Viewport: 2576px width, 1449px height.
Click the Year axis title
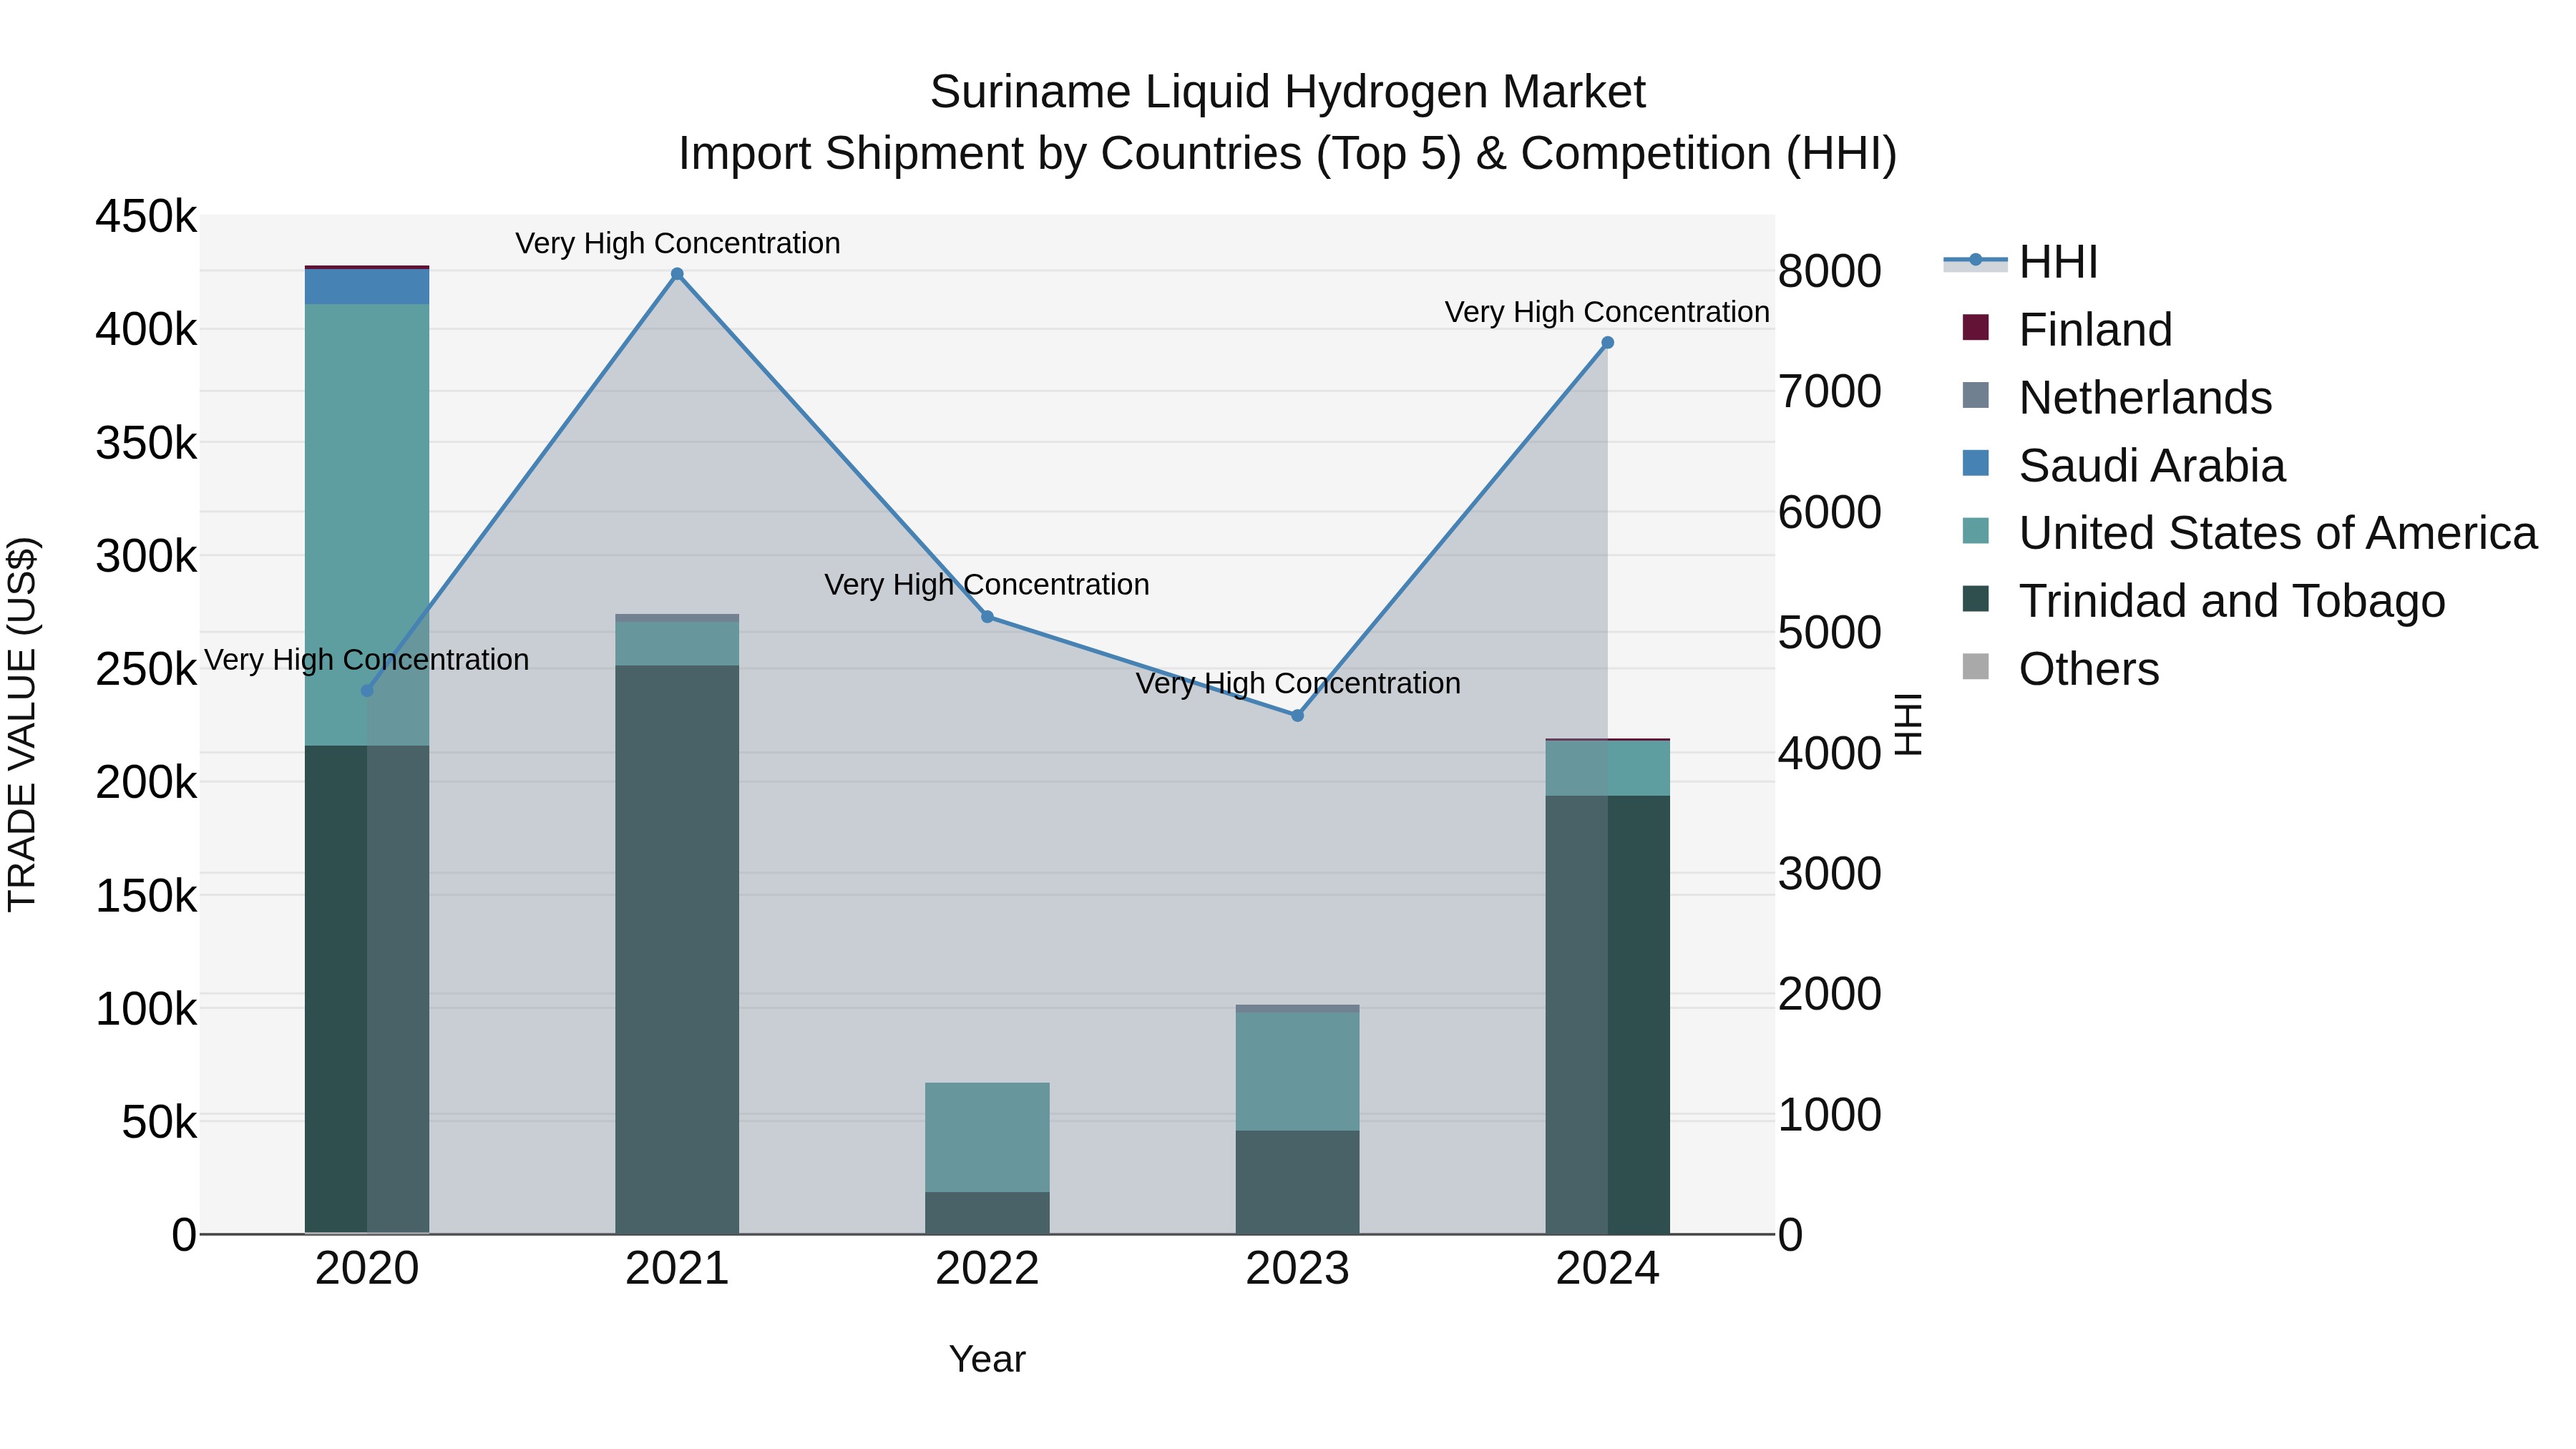987,1359
